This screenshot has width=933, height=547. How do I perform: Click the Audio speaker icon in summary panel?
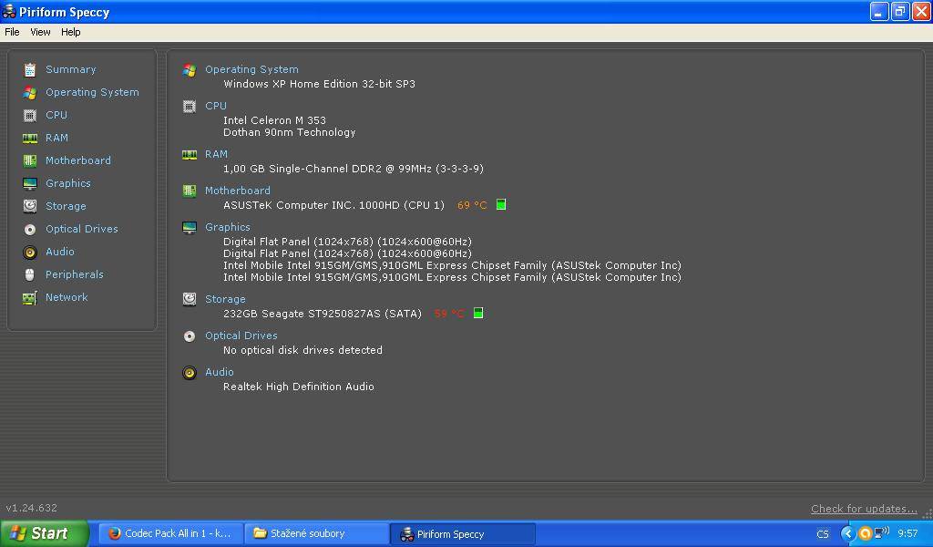pos(190,373)
